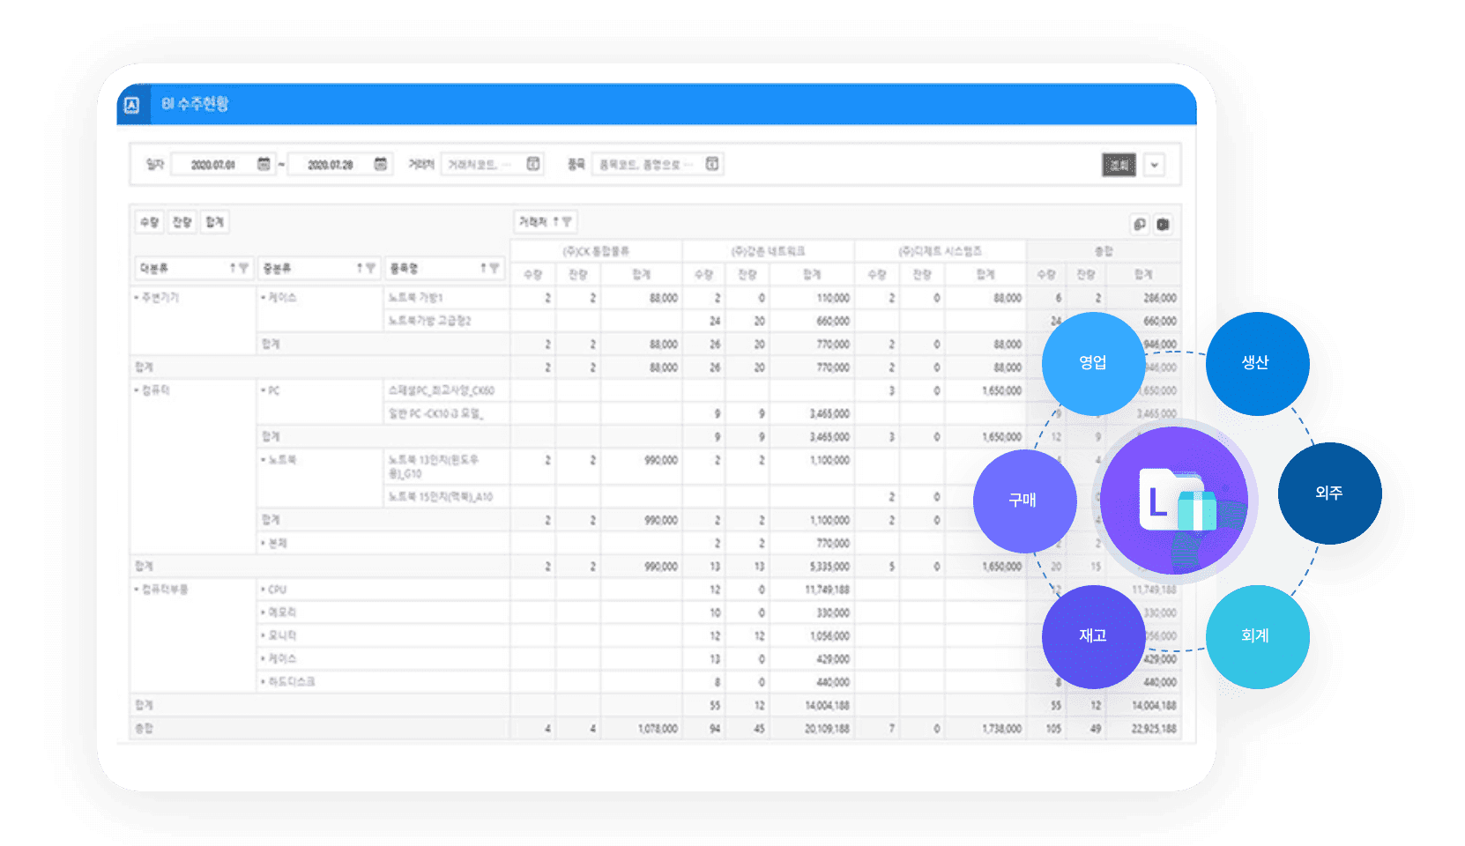Open the start date calendar picker
The height and width of the screenshot is (846, 1465).
click(264, 164)
